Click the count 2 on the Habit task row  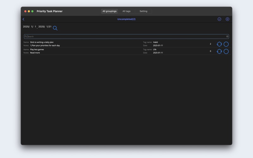pyautogui.click(x=210, y=44)
